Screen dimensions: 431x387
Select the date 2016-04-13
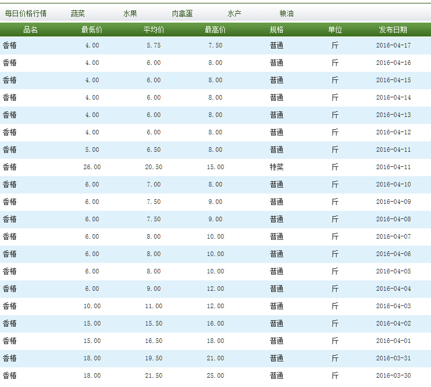393,115
